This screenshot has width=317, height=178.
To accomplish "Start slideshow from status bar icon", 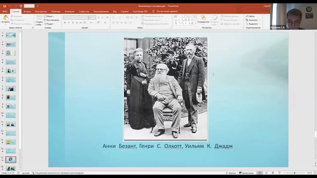I will pos(279,173).
